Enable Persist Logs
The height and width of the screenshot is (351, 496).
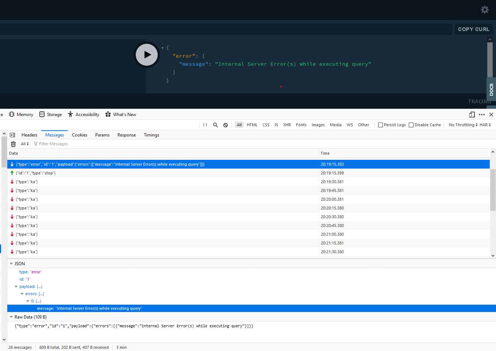pos(380,124)
